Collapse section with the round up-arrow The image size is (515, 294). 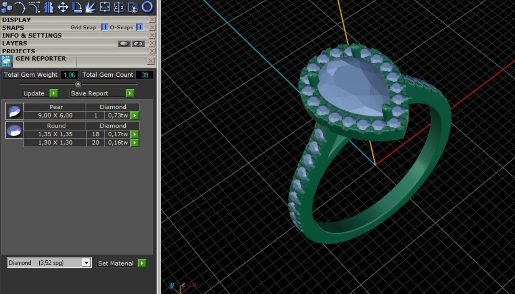point(78,84)
